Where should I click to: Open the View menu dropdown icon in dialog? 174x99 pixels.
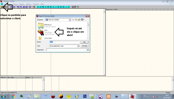tap(82, 20)
